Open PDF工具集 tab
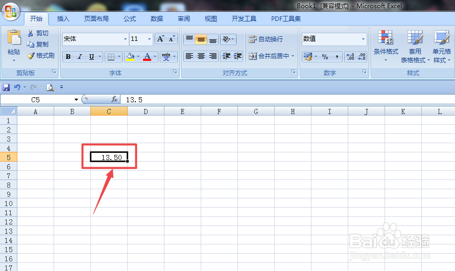 (286, 19)
